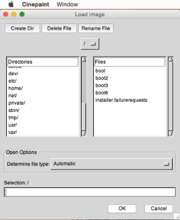Click the directories list scrollbar thumb
This screenshot has width=180, height=220.
click(x=84, y=83)
